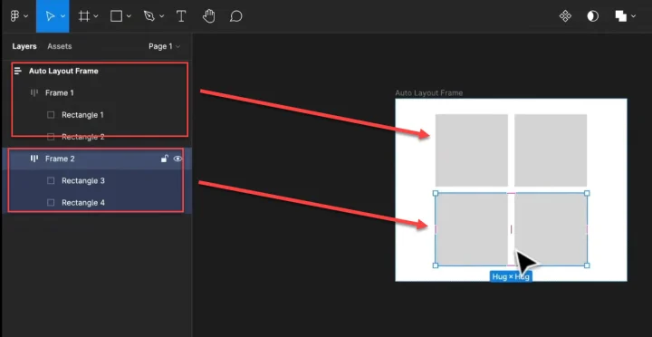Click Rectangle 3 layer icon

pyautogui.click(x=51, y=180)
